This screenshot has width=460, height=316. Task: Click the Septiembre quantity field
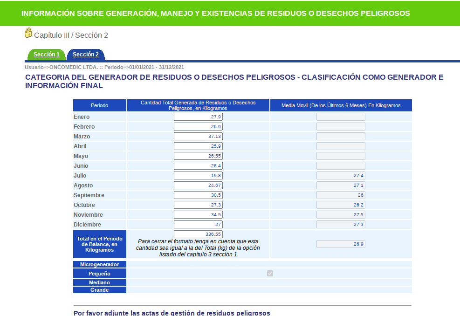(x=198, y=195)
